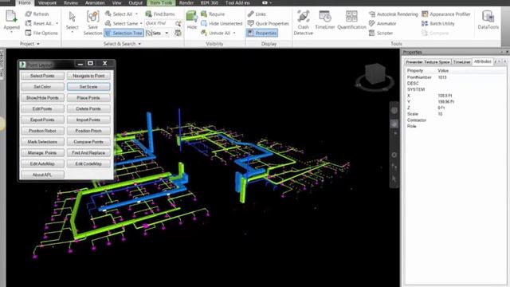Click Refresh in Project group

point(37,14)
